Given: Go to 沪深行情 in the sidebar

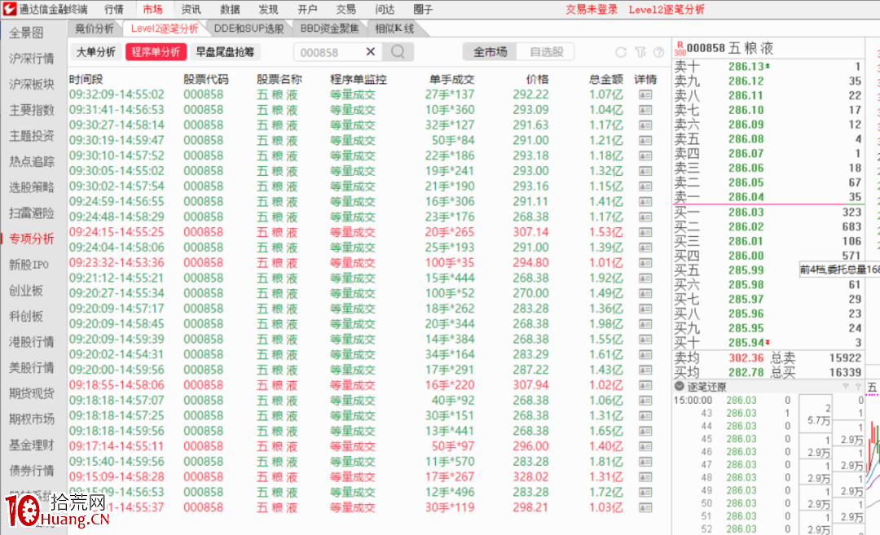Looking at the screenshot, I should (32, 59).
